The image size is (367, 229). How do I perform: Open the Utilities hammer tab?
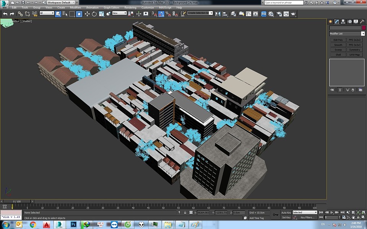click(x=362, y=21)
